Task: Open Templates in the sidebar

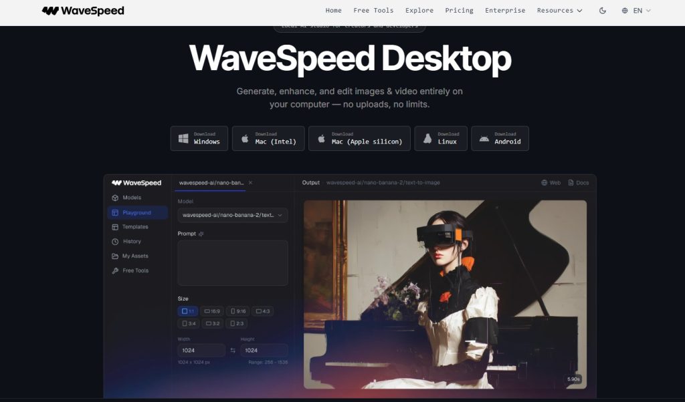Action: [x=138, y=227]
